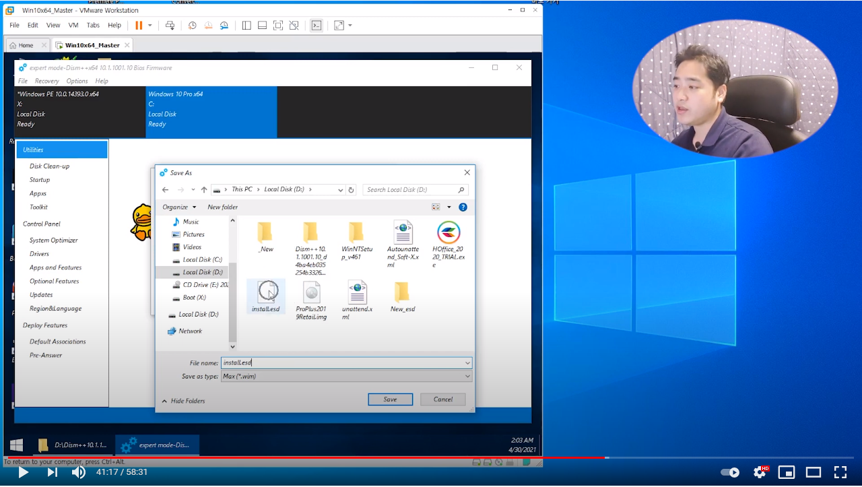This screenshot has width=862, height=487.
Task: Click Send Ctrl+Alt+Del icon in VMware toolbar
Action: coord(170,25)
